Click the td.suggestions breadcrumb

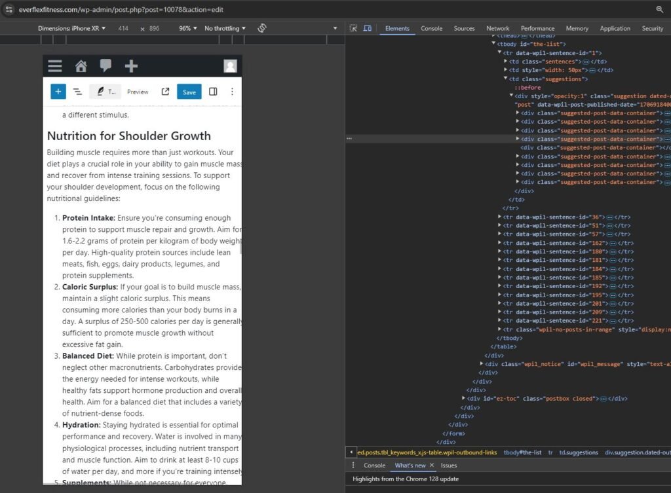[579, 452]
